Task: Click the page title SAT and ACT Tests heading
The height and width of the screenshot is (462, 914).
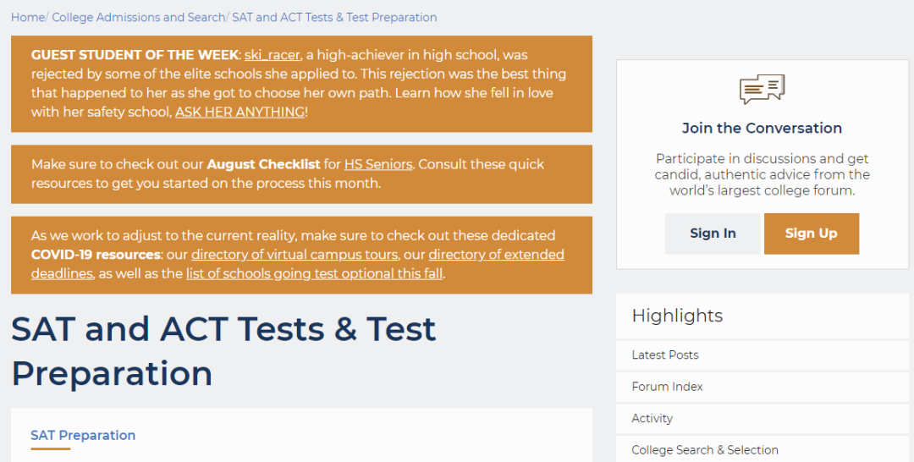Action: tap(223, 350)
